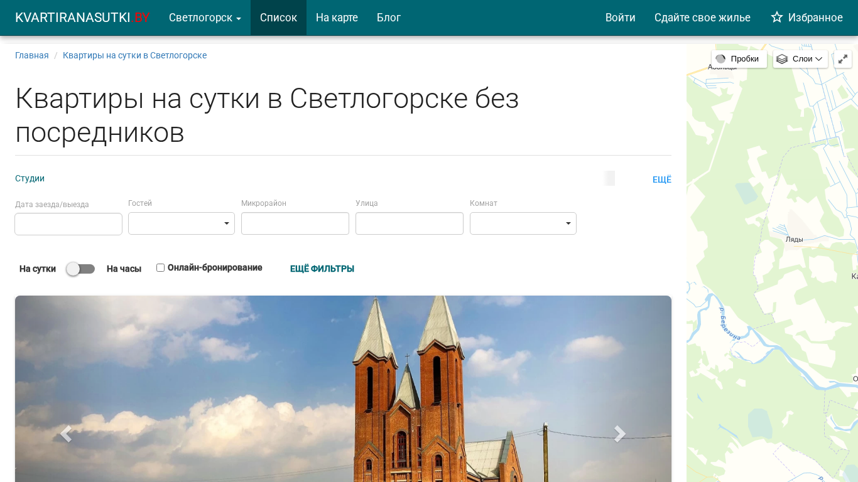The image size is (858, 482).
Task: Click Войти to sign in
Action: [621, 18]
